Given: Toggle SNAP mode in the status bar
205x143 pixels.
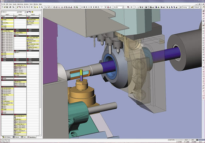Looking at the screenshot, I should pyautogui.click(x=186, y=140).
